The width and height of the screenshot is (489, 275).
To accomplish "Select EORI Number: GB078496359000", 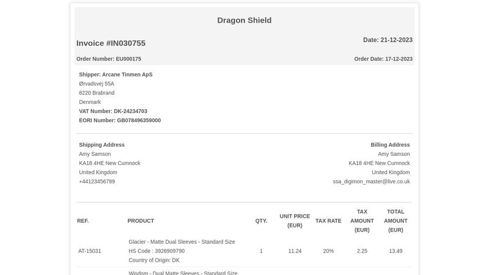I will point(120,120).
